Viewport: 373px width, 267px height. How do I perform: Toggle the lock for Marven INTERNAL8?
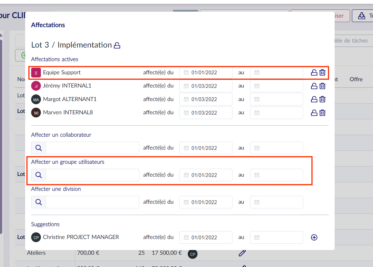click(314, 113)
